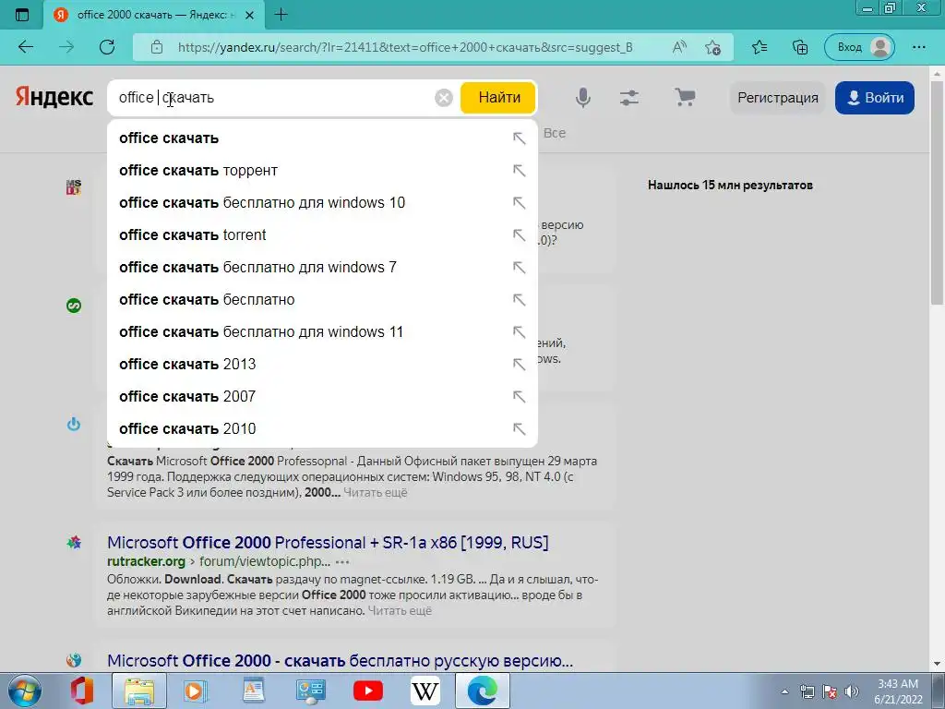
Task: Click fill arrow beside 'office скачать 2013'
Action: (x=519, y=364)
